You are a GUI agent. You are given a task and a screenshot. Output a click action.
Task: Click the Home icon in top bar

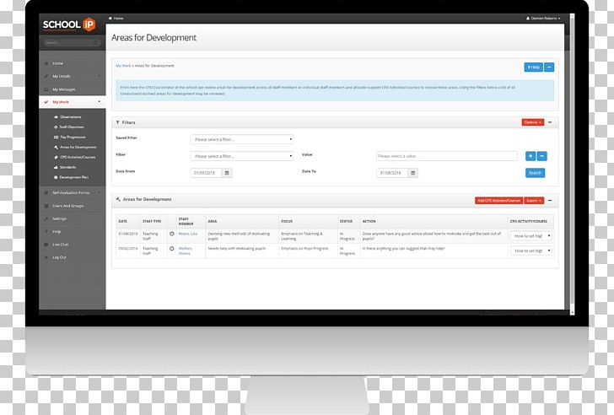pos(113,18)
